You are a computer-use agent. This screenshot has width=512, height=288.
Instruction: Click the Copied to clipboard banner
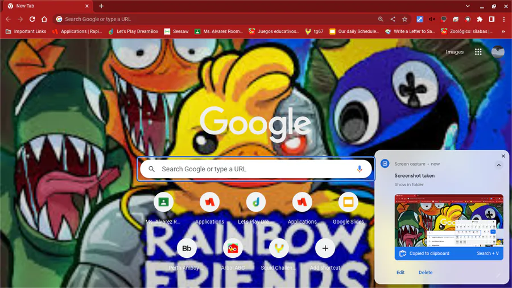pyautogui.click(x=449, y=253)
